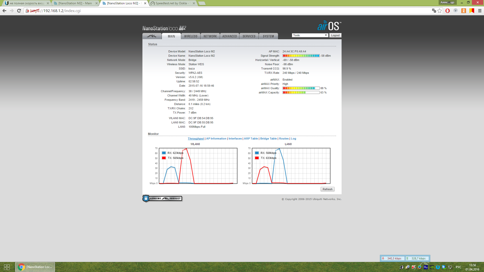The image size is (484, 272).
Task: Switch keyboard language from РУС
Action: pos(458,267)
